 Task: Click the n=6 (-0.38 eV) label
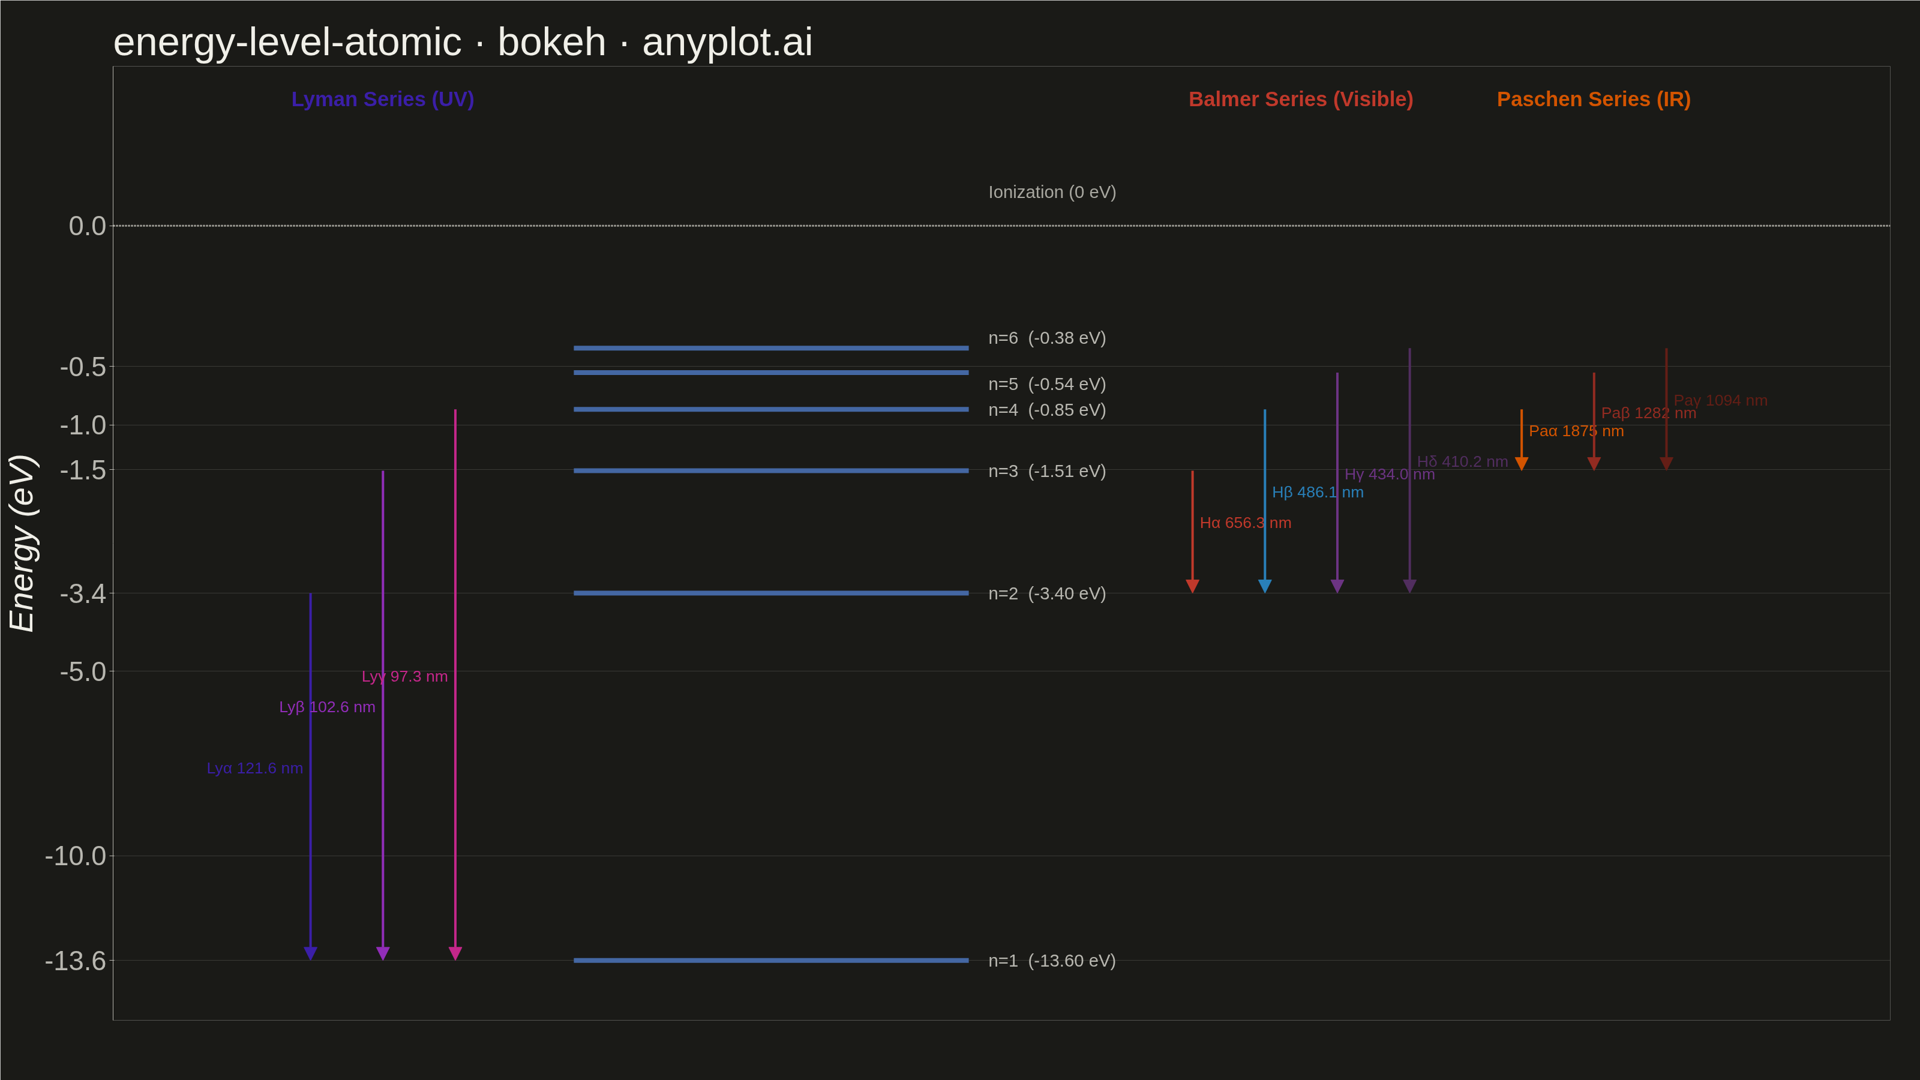pyautogui.click(x=1046, y=338)
